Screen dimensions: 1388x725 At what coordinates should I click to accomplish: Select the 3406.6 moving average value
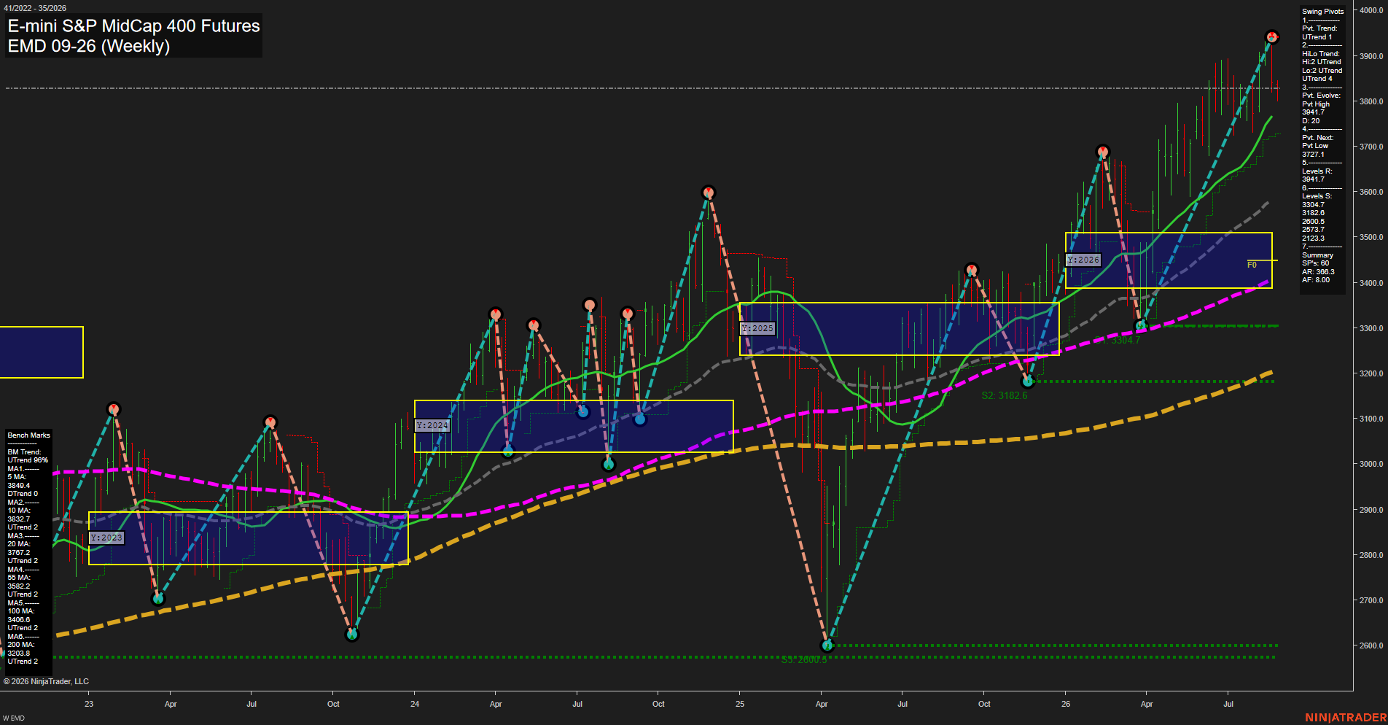point(19,620)
